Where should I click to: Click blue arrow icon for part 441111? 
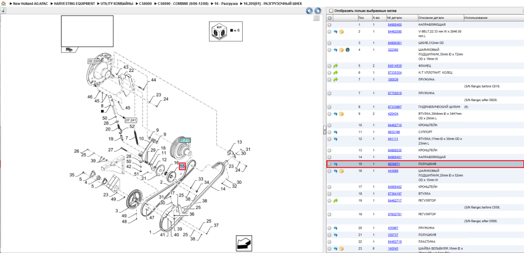pyautogui.click(x=335, y=139)
